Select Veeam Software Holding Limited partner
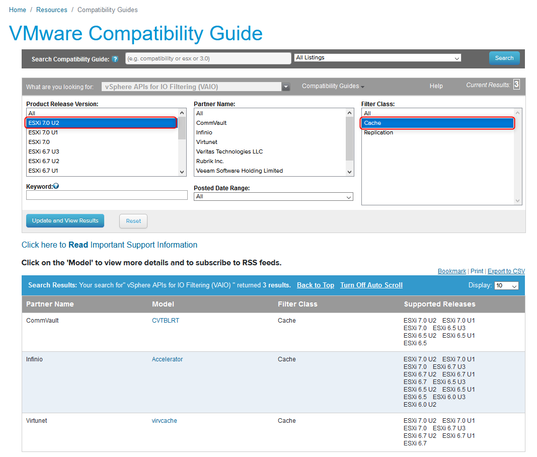The height and width of the screenshot is (457, 537). pos(270,171)
